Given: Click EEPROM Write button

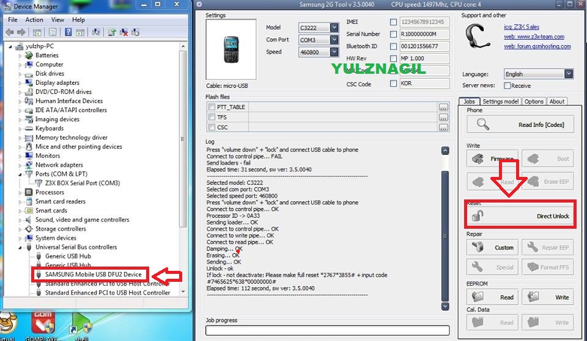Looking at the screenshot, I should [x=548, y=297].
